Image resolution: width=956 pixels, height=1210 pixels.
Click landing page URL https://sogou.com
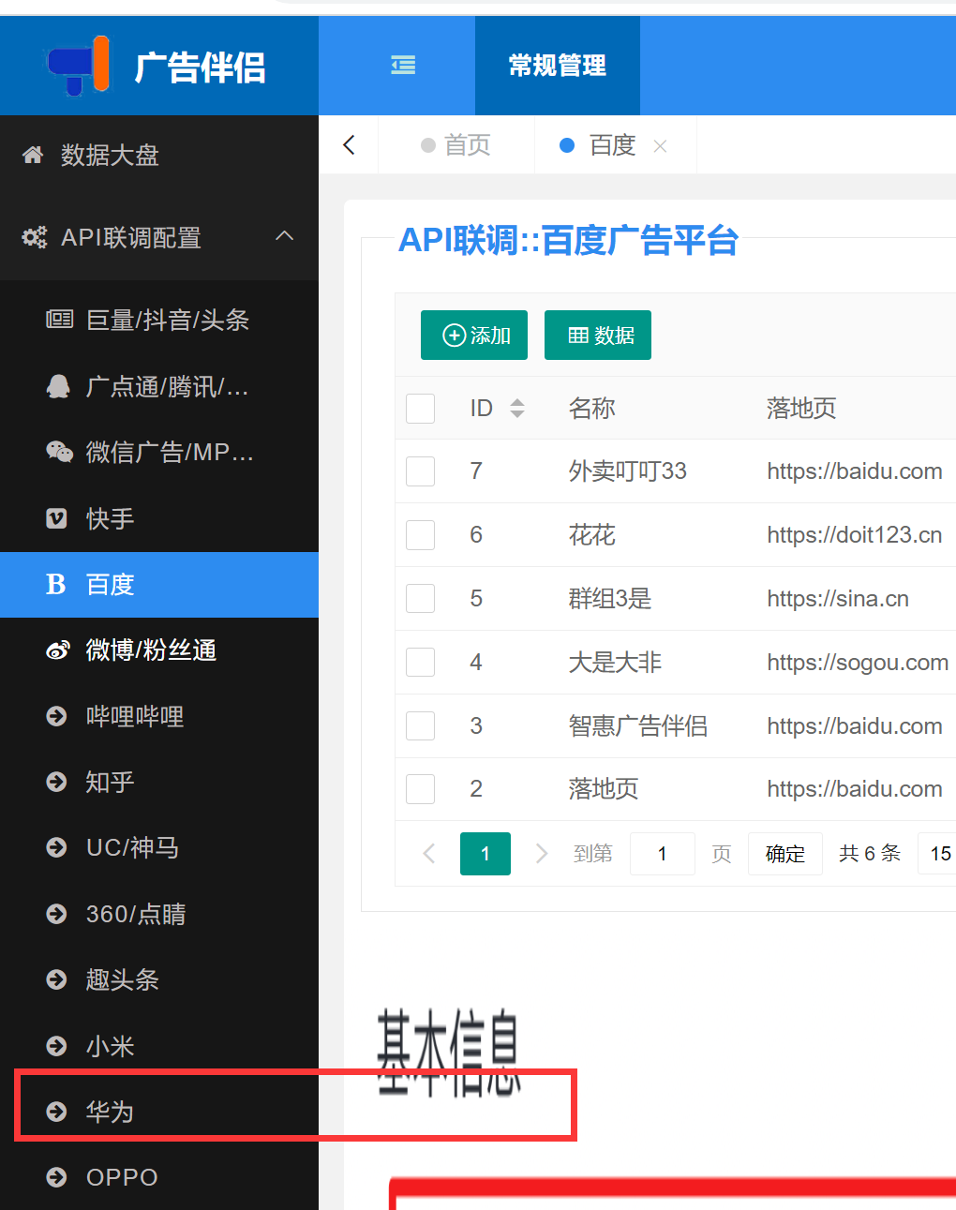pos(858,663)
